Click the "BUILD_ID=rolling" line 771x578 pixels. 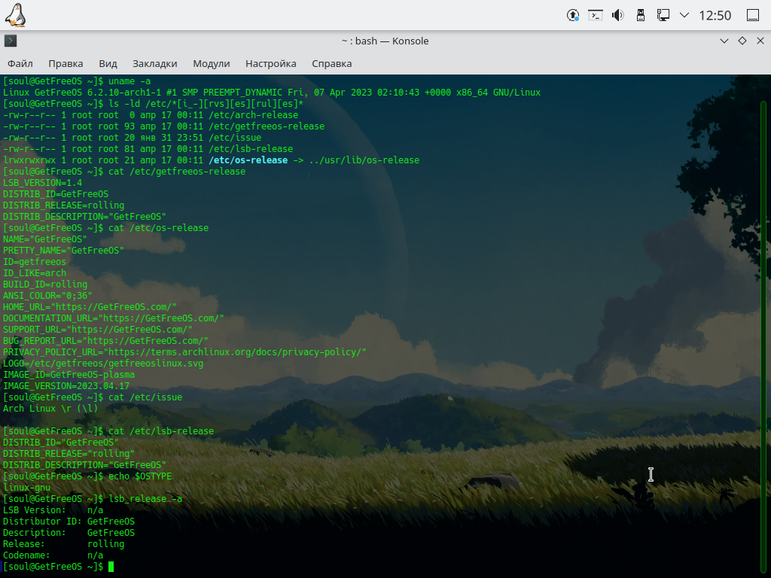[x=45, y=284]
